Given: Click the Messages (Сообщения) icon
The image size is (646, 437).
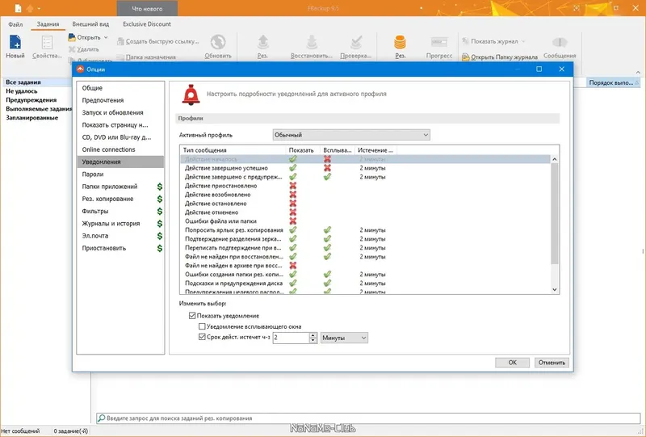Looking at the screenshot, I should point(560,42).
